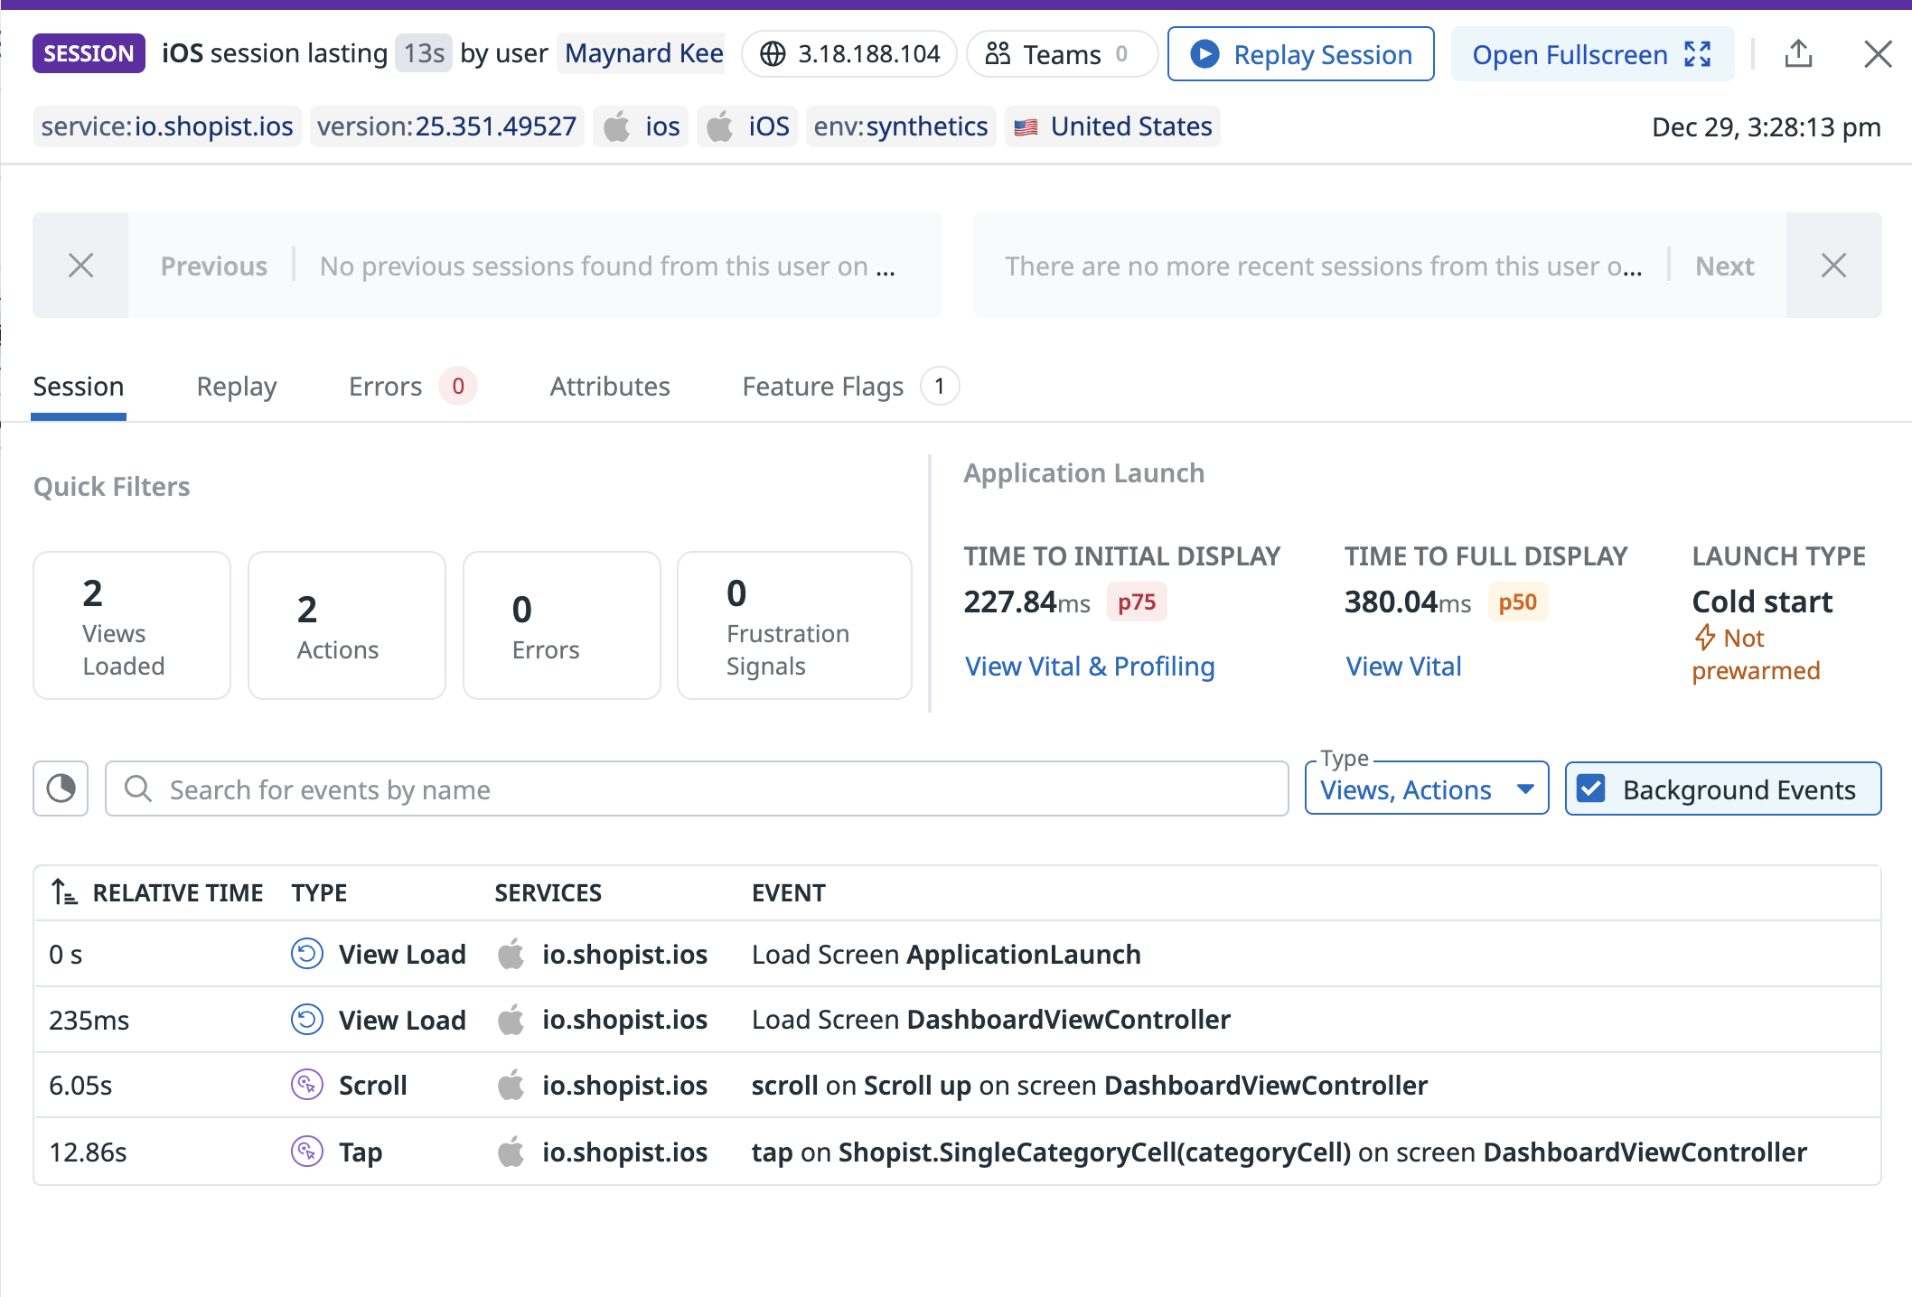Open fullscreen with the expand arrows icon
This screenshot has width=1912, height=1297.
[1698, 54]
